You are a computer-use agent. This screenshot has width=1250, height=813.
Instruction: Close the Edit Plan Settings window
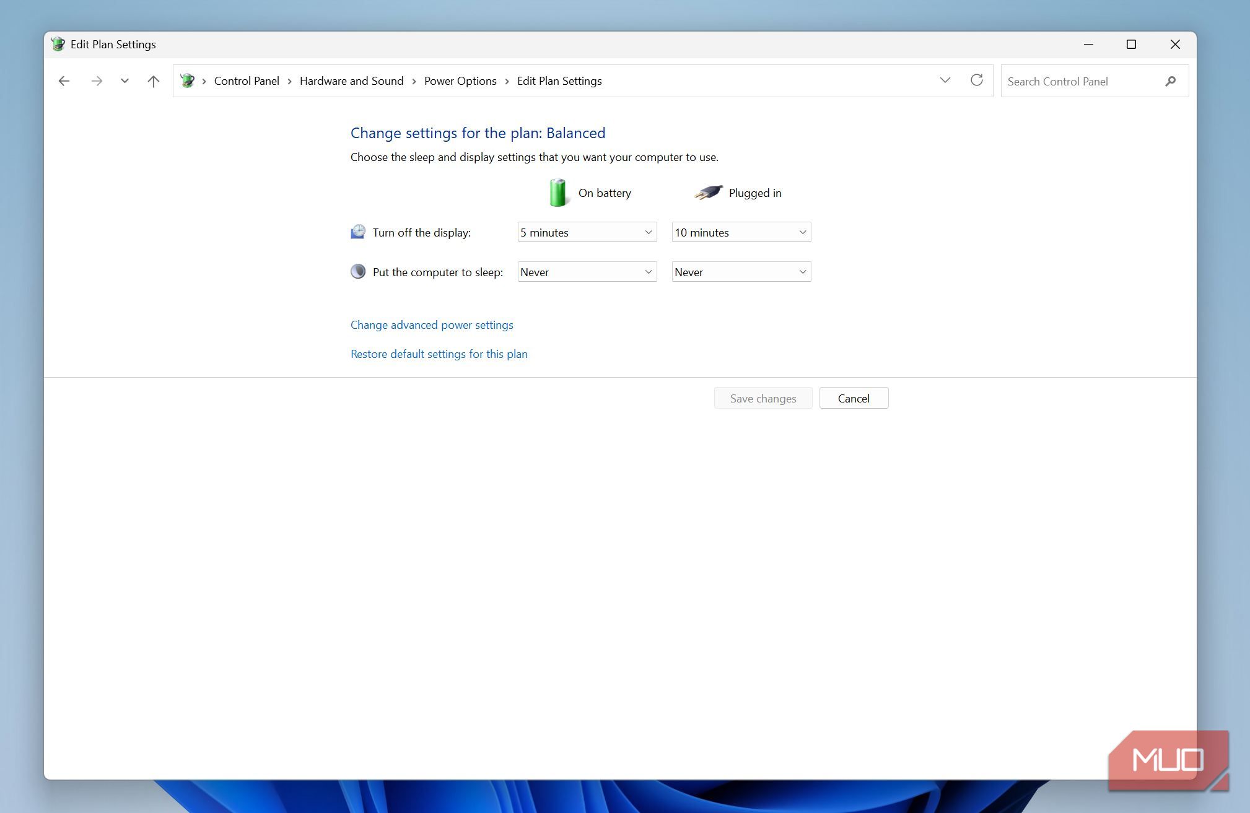[x=1175, y=45]
